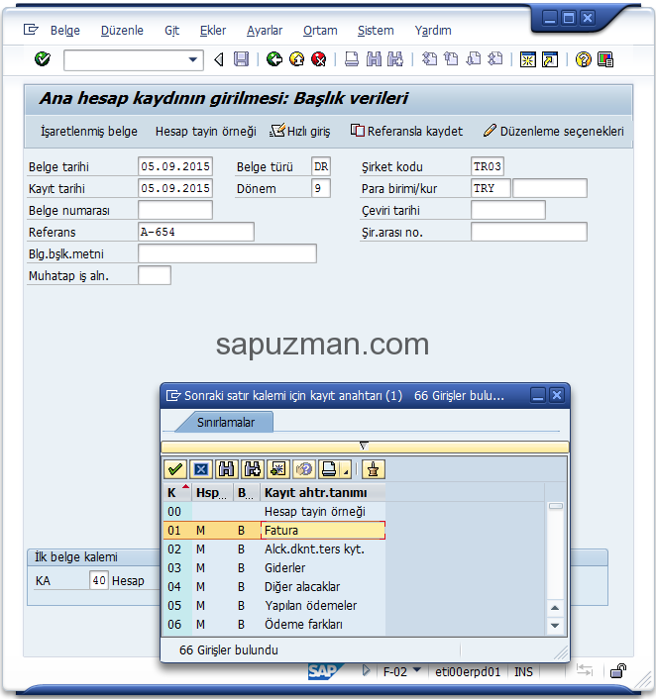The image size is (656, 699).
Task: Click the INS insert mode status indicator
Action: click(x=523, y=672)
